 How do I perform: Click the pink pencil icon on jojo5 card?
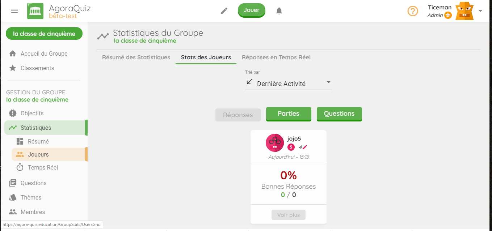click(x=305, y=147)
